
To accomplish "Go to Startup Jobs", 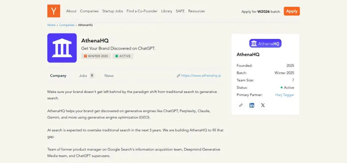I will pos(112,11).
